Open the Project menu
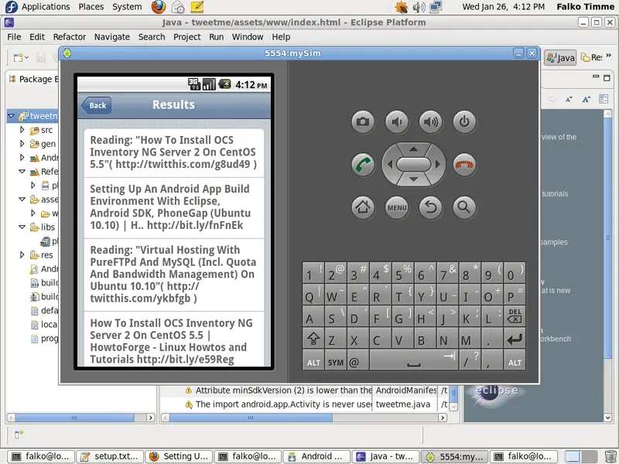Screen dimensions: 619x464 [x=187, y=36]
